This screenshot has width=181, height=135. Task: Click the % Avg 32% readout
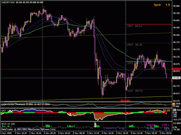pos(158,128)
